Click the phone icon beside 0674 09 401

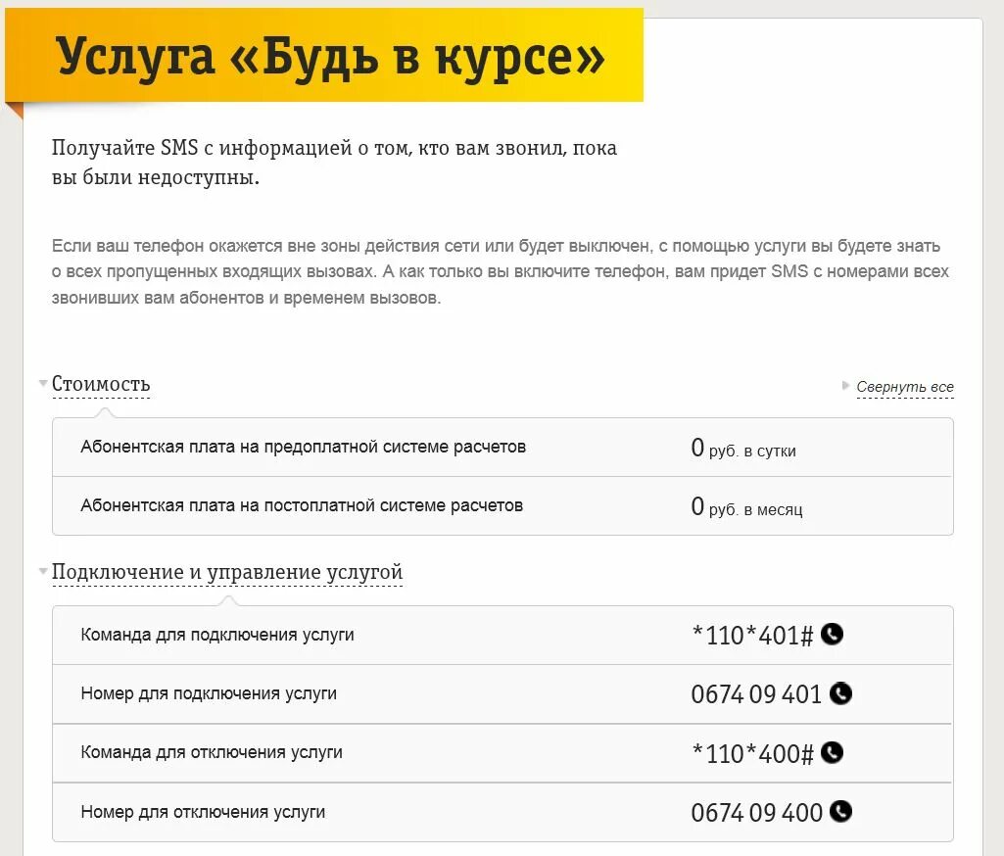(x=840, y=693)
